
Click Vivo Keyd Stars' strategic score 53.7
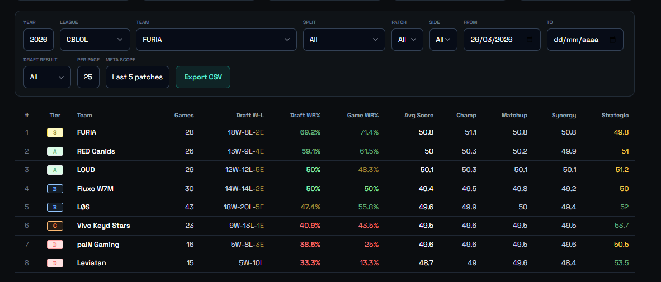click(x=621, y=226)
